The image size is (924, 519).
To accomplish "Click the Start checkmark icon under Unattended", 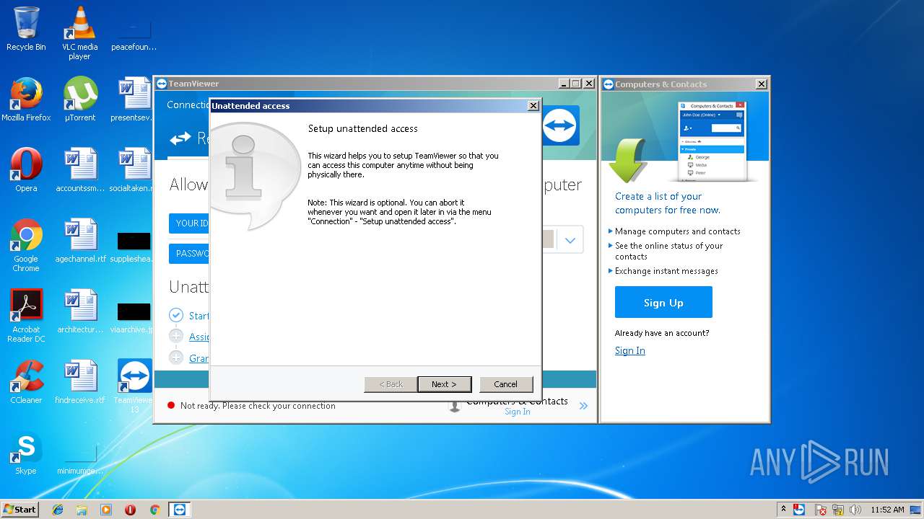I will click(176, 315).
